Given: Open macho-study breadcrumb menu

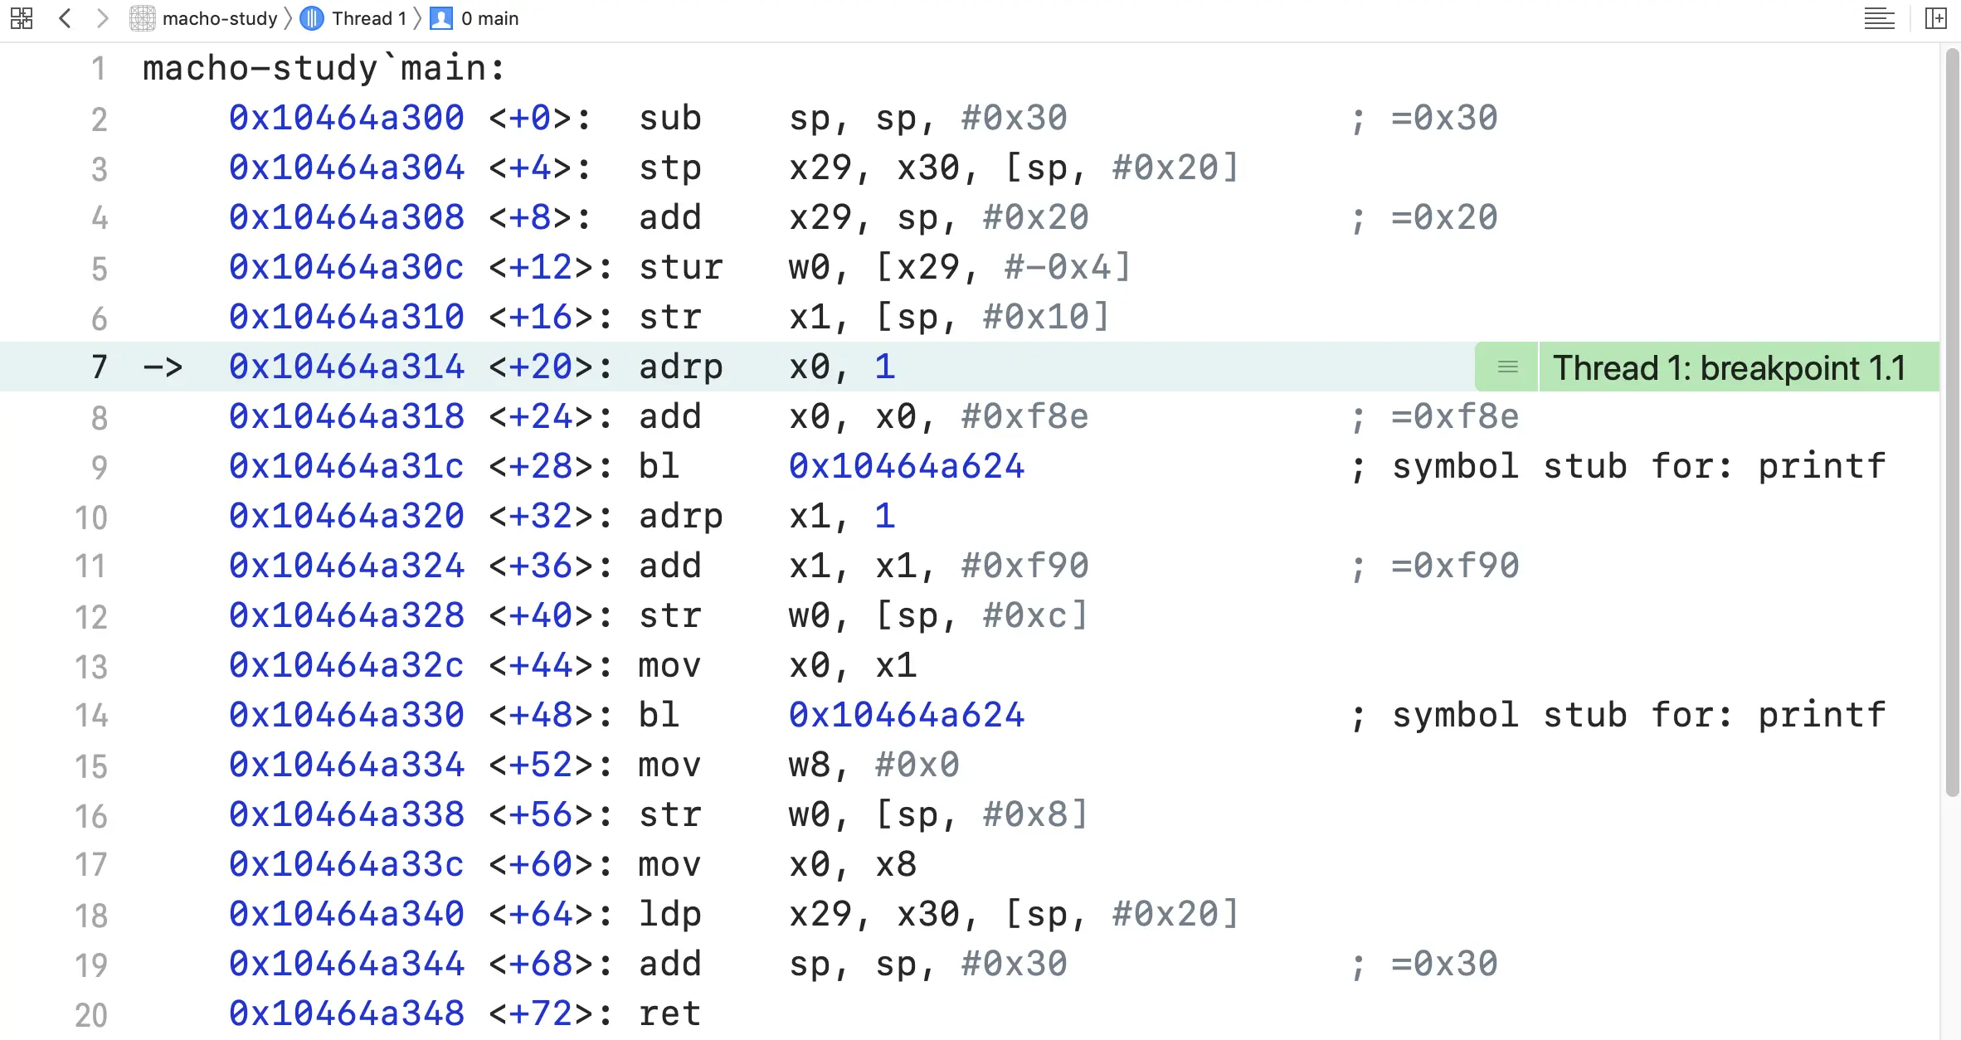Looking at the screenshot, I should [x=220, y=18].
